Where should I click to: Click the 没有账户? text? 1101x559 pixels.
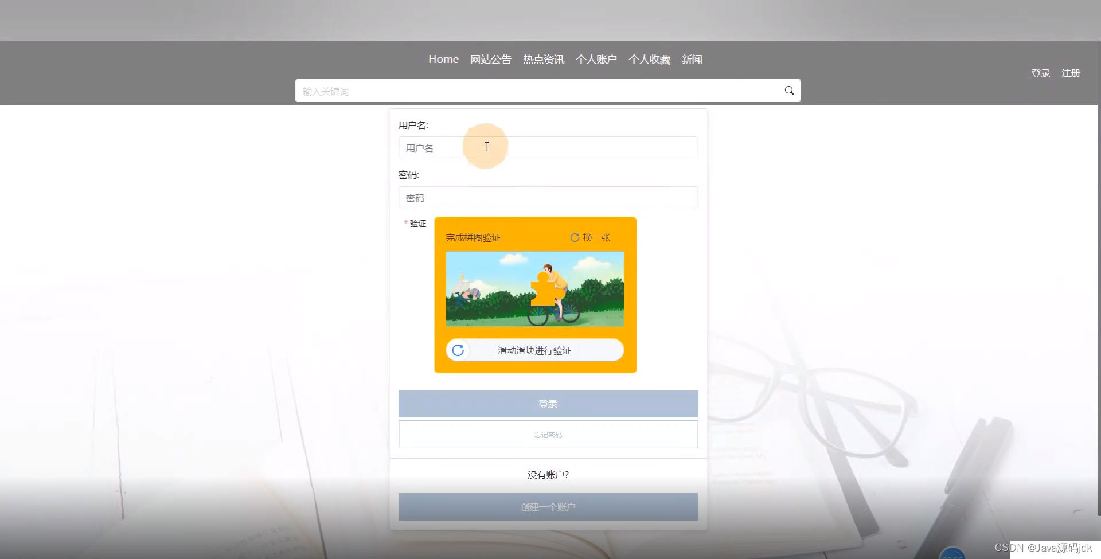click(548, 475)
